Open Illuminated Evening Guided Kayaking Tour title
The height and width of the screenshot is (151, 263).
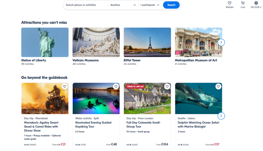click(93, 125)
